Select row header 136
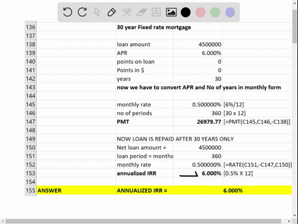This screenshot has height=224, width=298. click(x=30, y=27)
